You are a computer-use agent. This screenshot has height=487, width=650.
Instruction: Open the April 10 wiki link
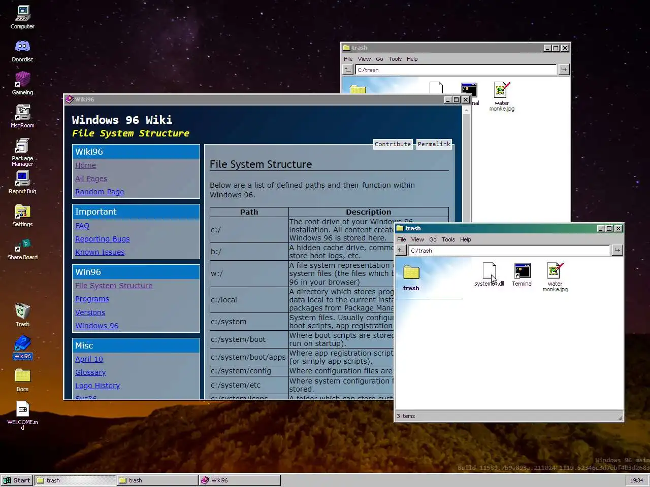(x=89, y=359)
